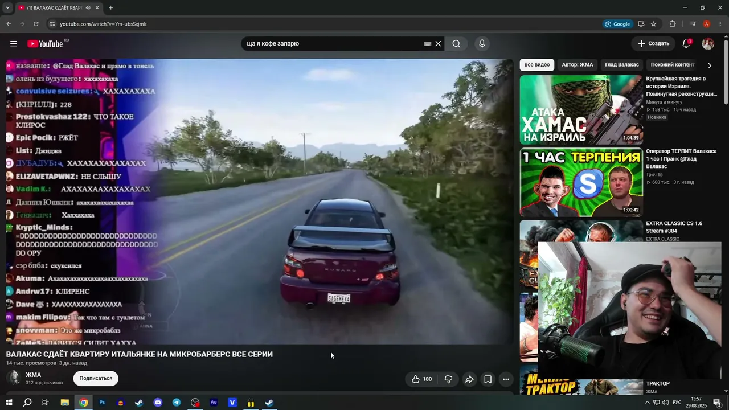Open the ЖМА channel avatar
The image size is (729, 410).
click(x=14, y=378)
